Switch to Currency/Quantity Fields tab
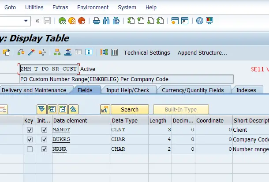 pyautogui.click(x=193, y=90)
